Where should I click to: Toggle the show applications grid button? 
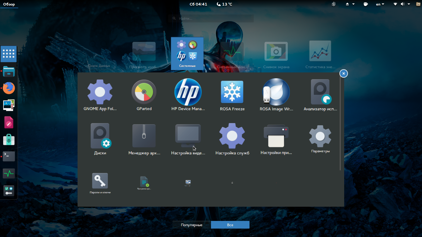(x=9, y=54)
